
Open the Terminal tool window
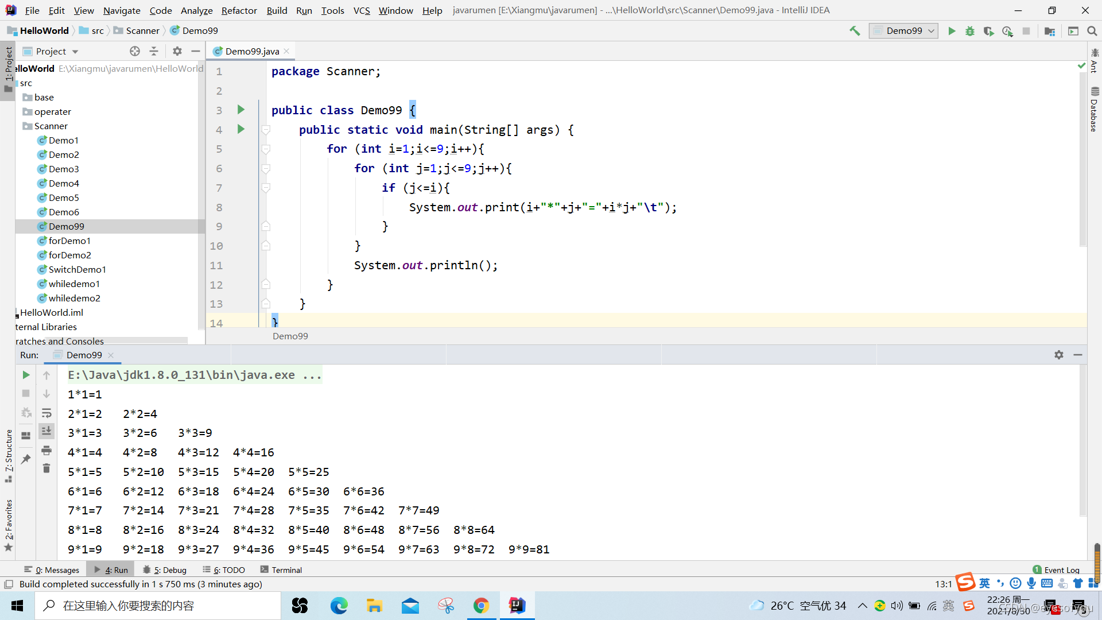point(281,569)
